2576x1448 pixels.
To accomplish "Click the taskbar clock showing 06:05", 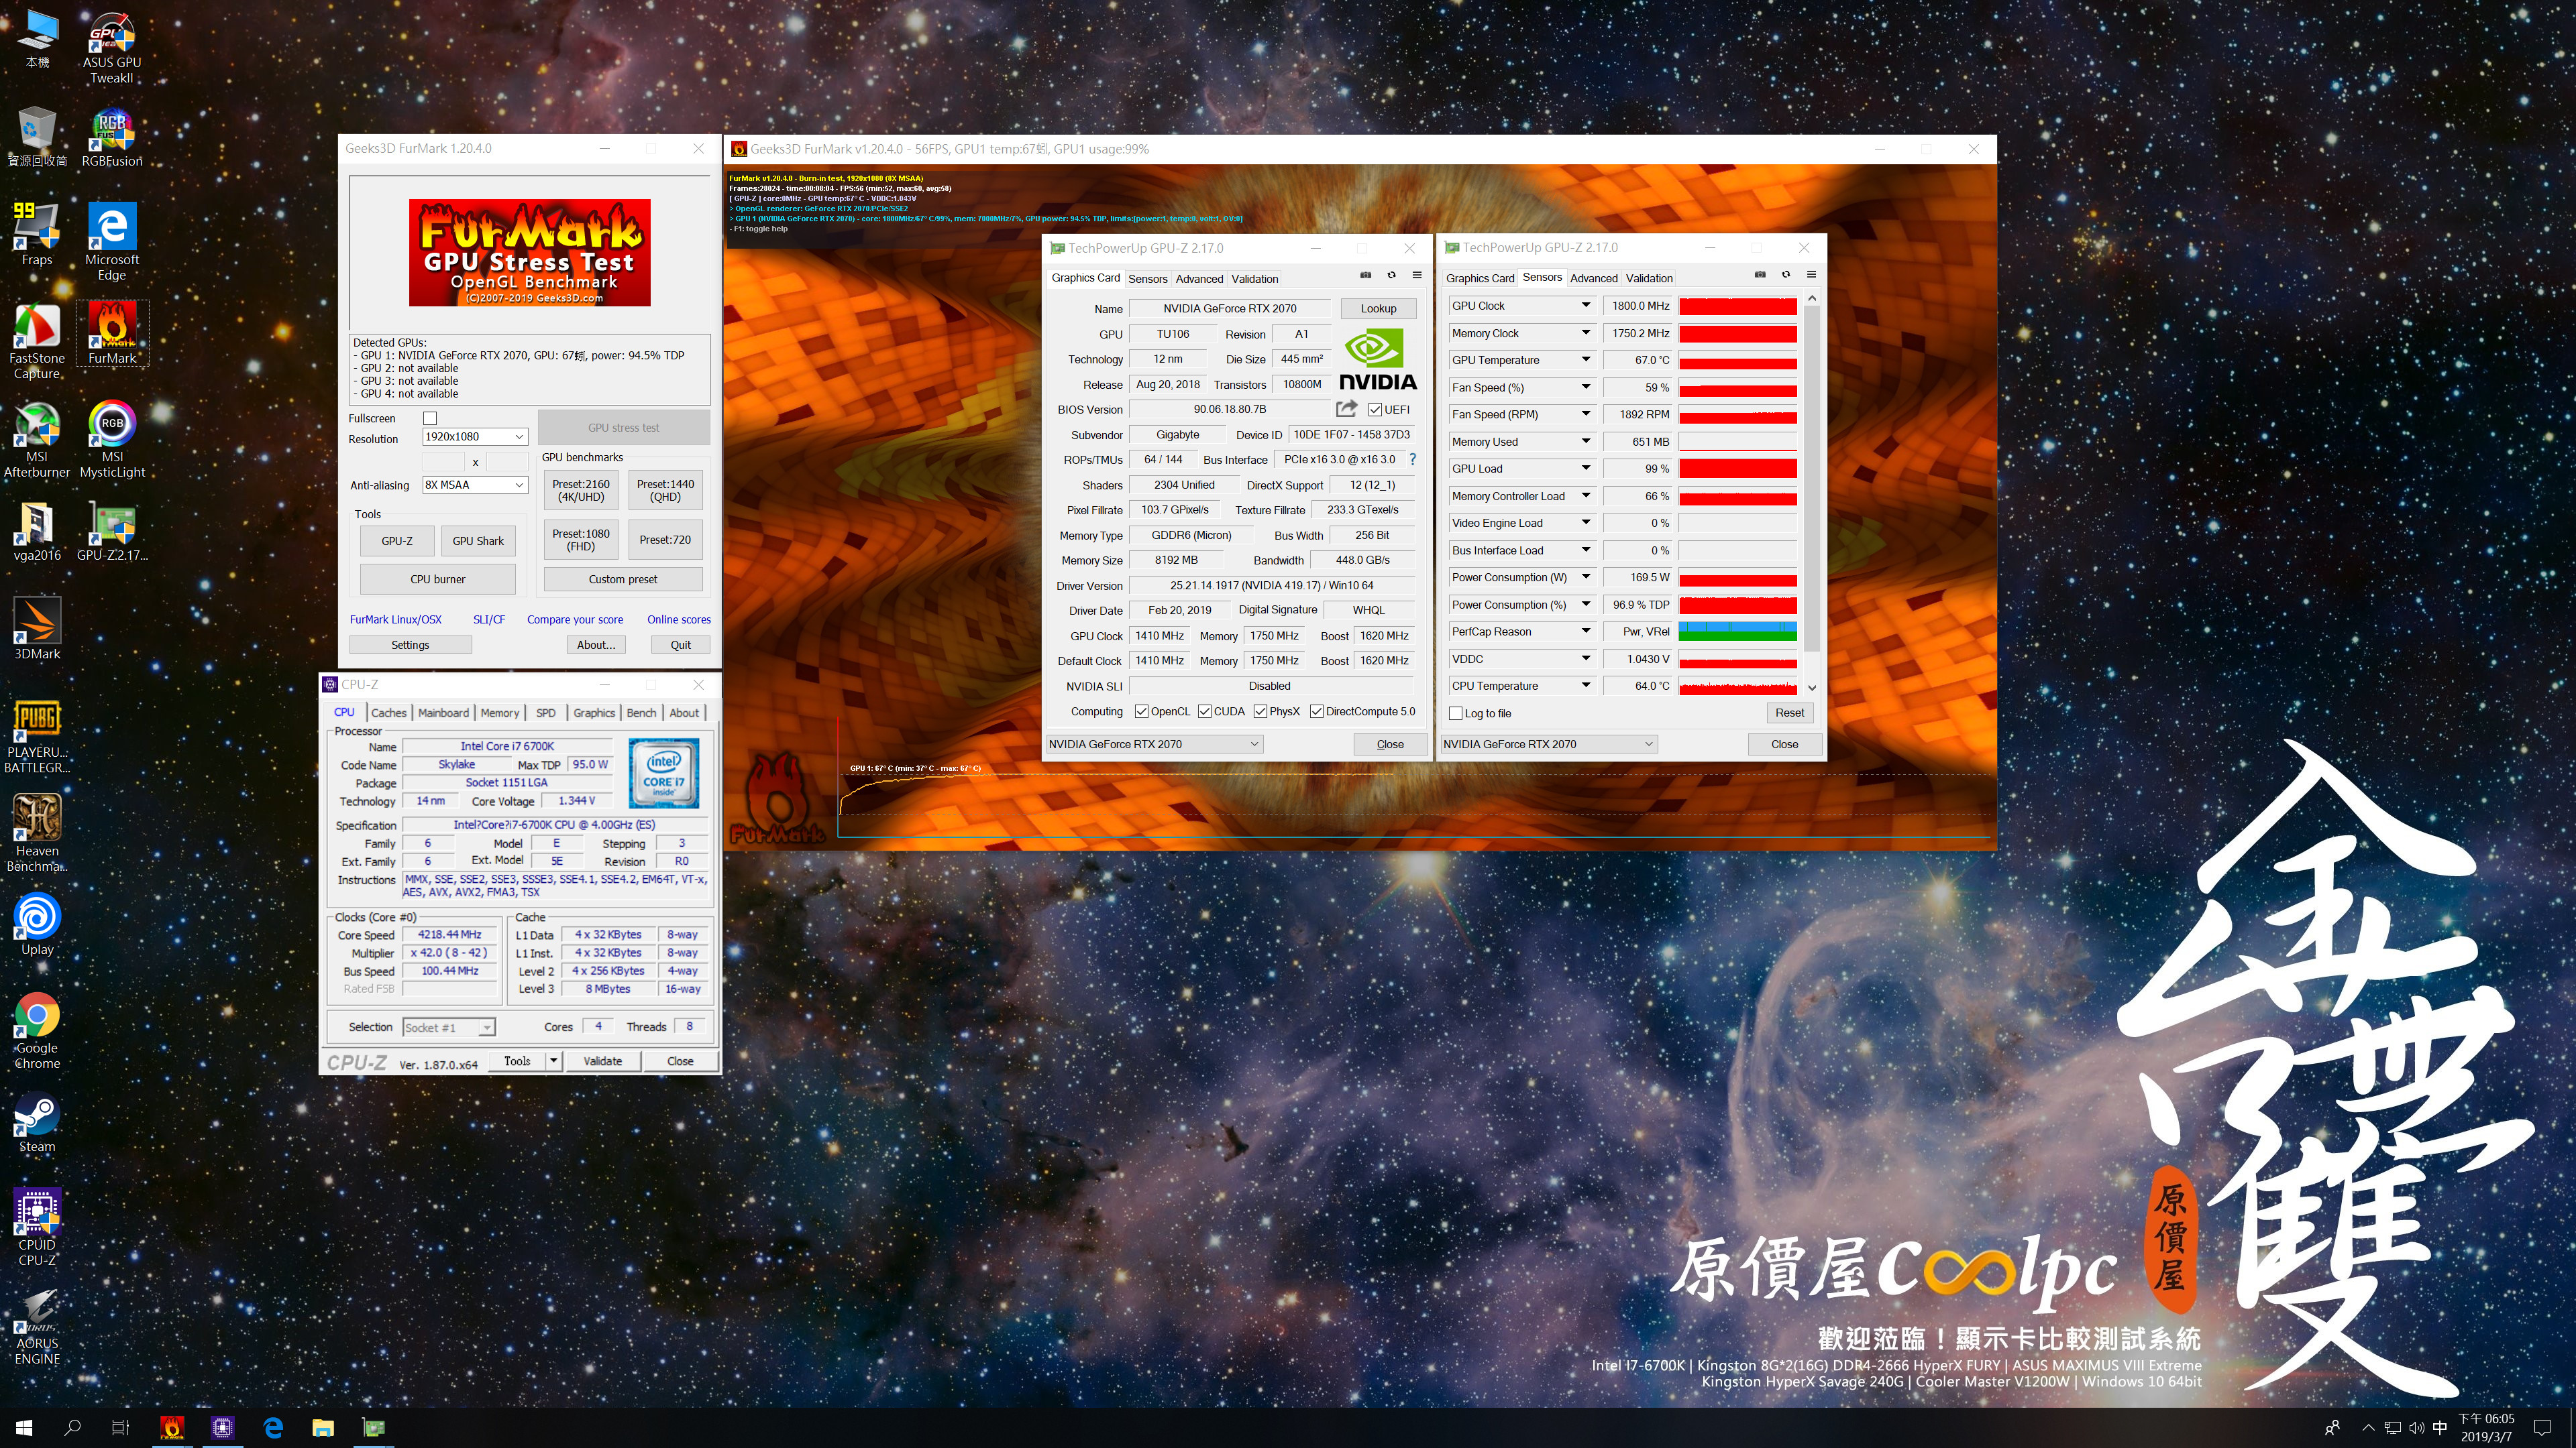I will 2486,1427.
